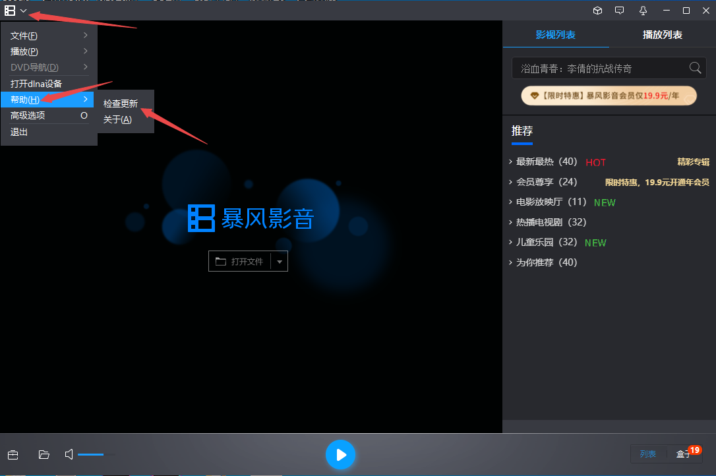Open feedback via speech bubble icon
This screenshot has width=716, height=476.
(619, 11)
